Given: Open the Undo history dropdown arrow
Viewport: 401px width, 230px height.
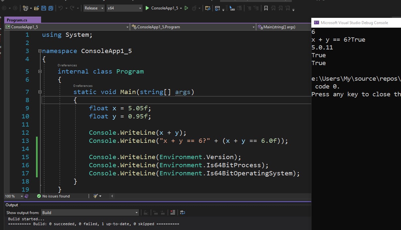Looking at the screenshot, I should pyautogui.click(x=66, y=8).
